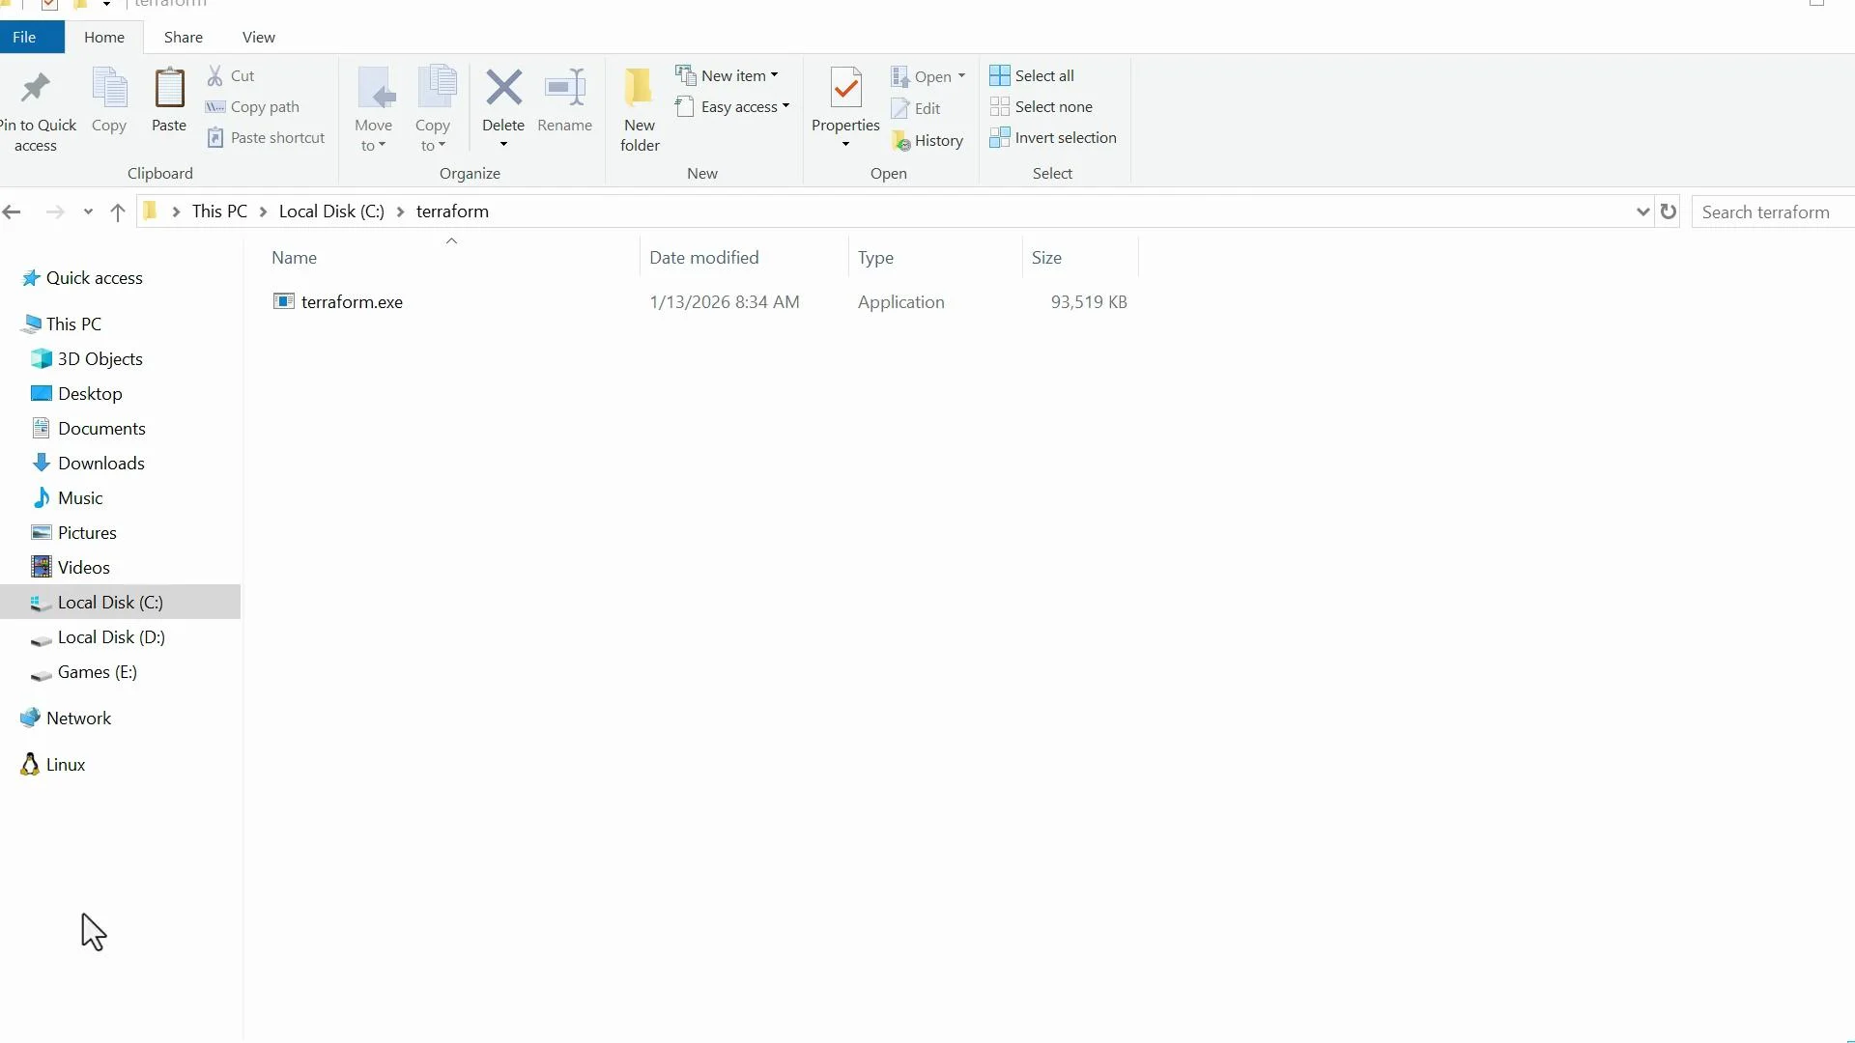This screenshot has height=1043, width=1855.
Task: Switch to the Share tab
Action: [x=184, y=37]
